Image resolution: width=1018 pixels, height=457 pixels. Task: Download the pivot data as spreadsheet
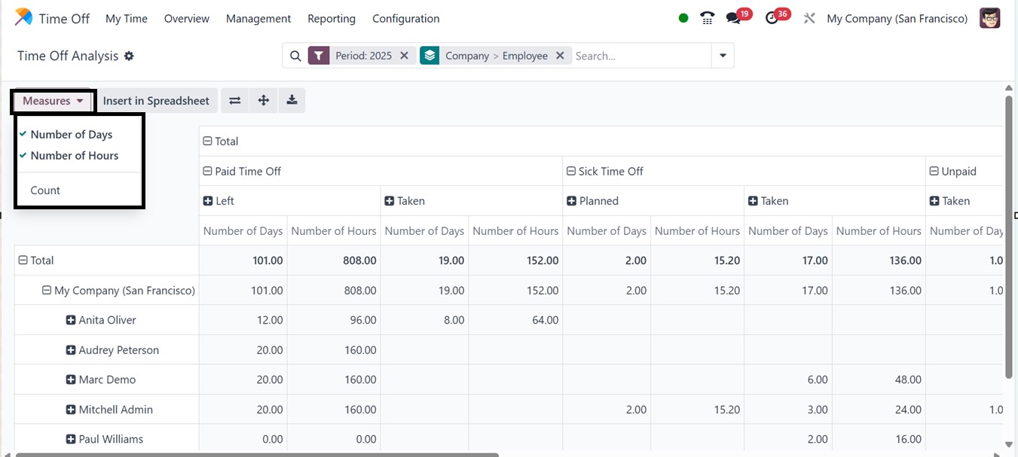(x=292, y=100)
